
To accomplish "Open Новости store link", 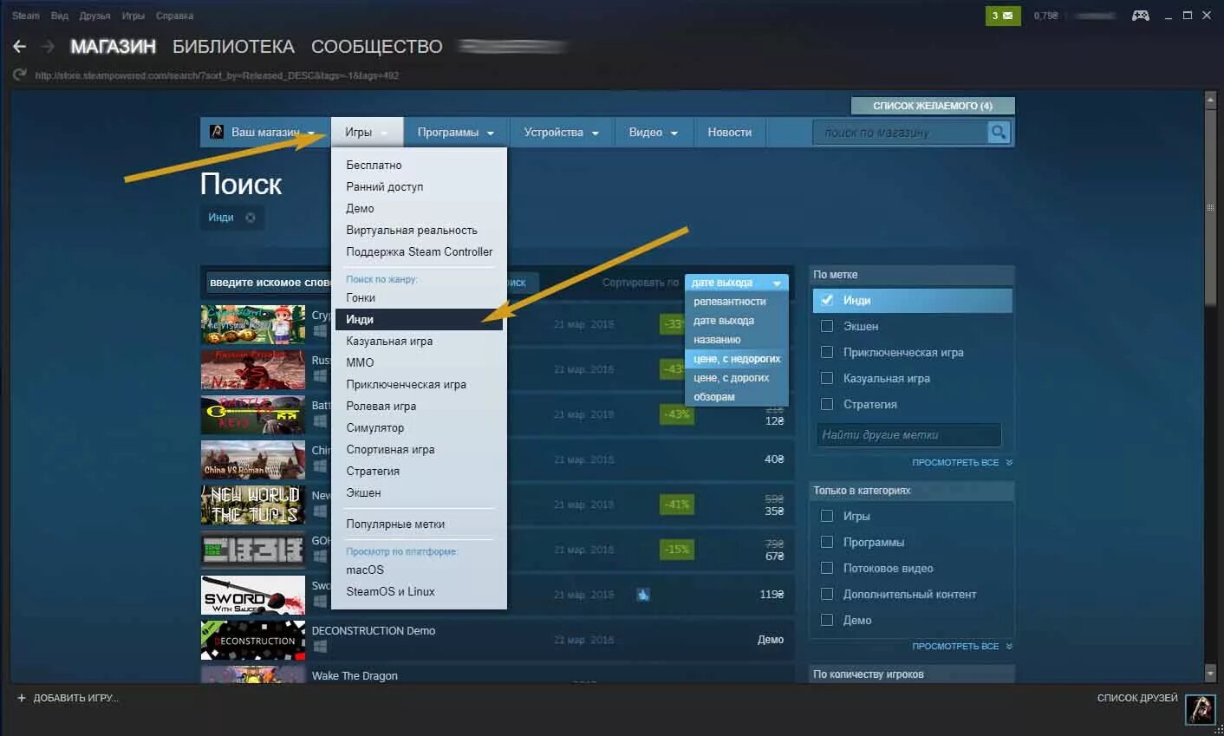I will click(730, 132).
